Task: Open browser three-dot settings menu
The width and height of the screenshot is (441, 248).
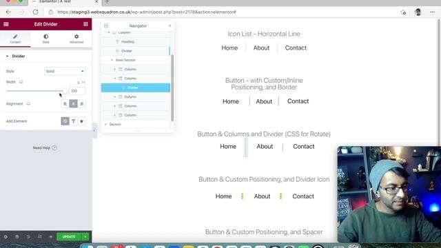Action: click(432, 12)
